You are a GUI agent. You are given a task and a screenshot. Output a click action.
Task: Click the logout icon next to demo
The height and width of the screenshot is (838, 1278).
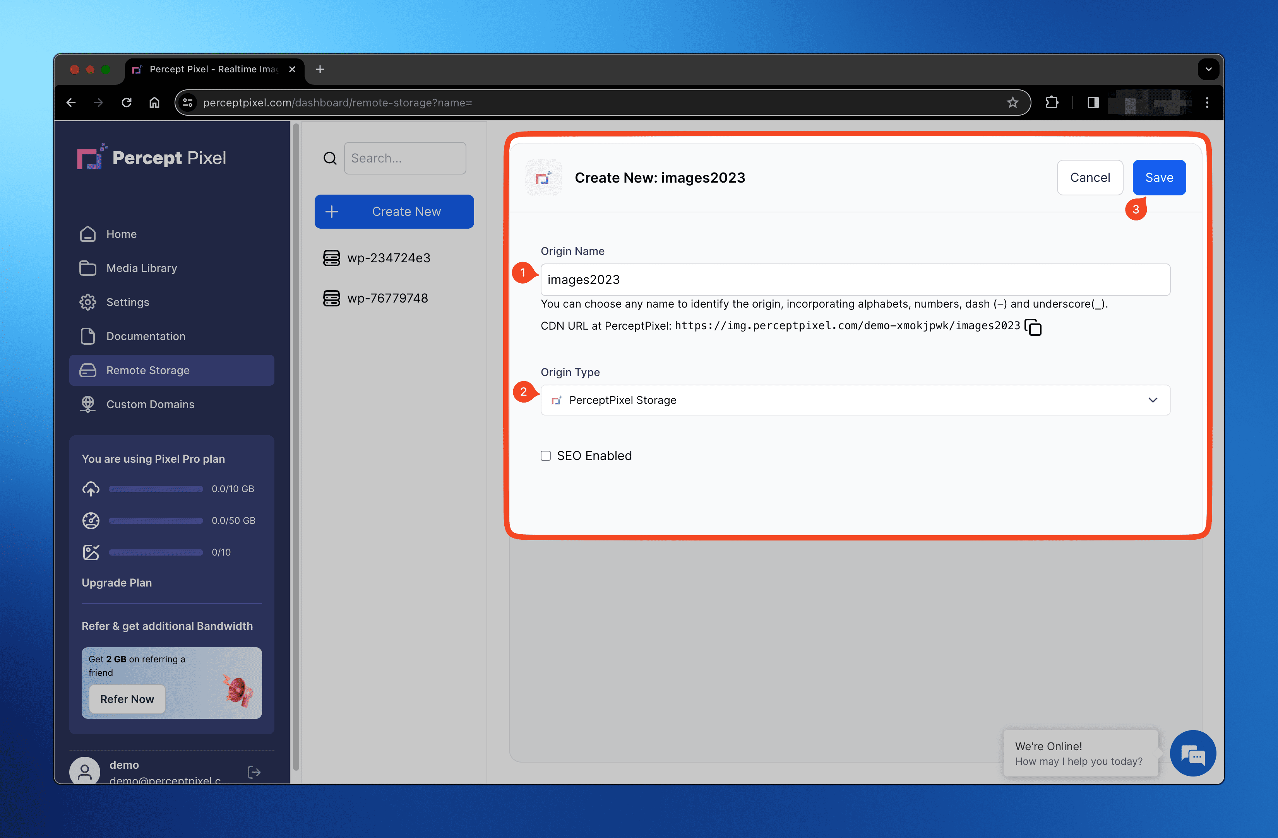[254, 772]
